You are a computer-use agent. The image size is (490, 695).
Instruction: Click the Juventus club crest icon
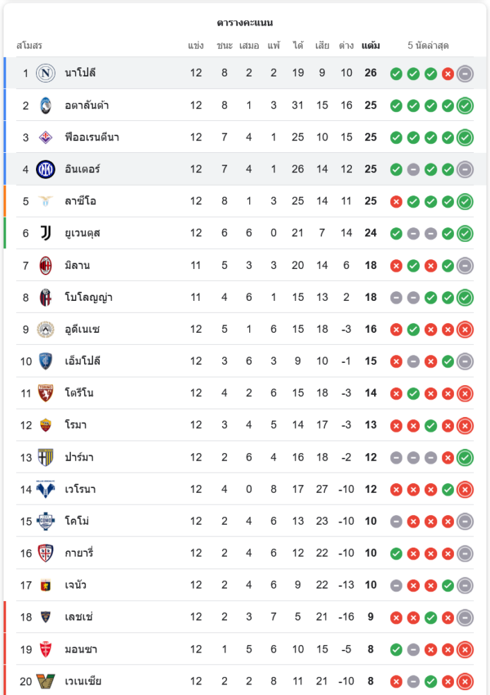click(x=46, y=233)
